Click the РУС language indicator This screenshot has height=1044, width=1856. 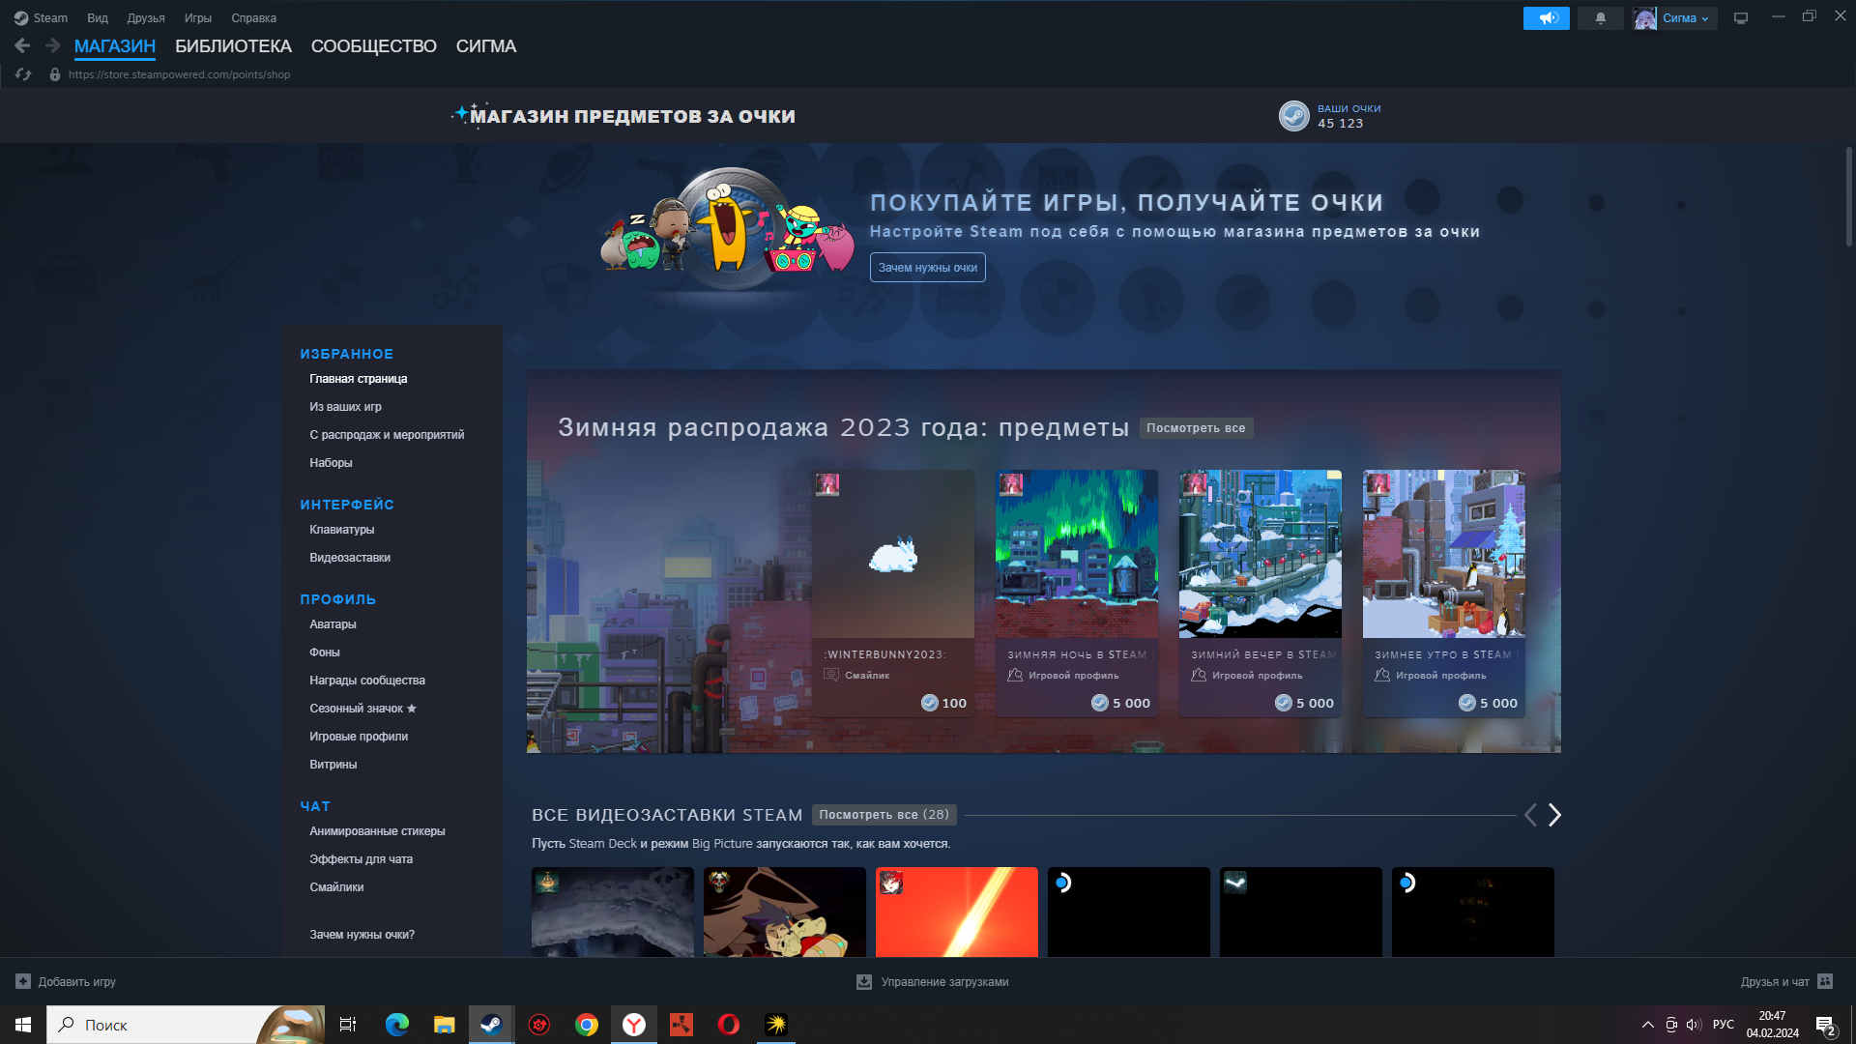[x=1724, y=1025]
